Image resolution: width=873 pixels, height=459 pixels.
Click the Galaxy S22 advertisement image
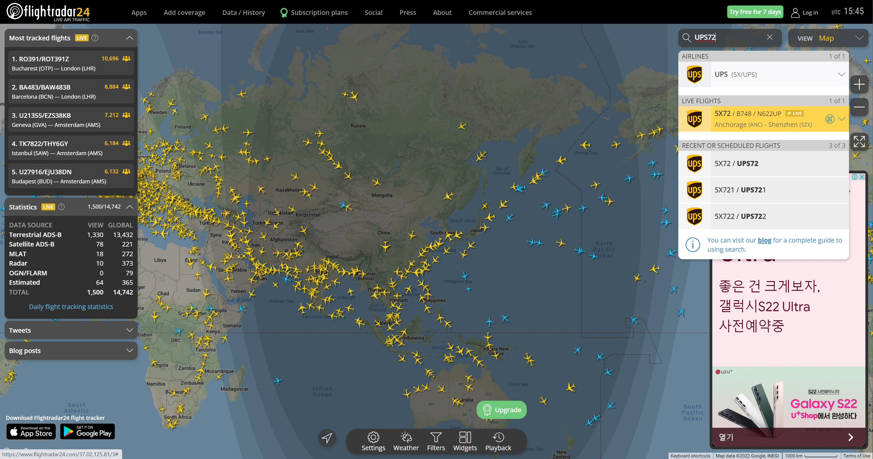click(x=788, y=396)
